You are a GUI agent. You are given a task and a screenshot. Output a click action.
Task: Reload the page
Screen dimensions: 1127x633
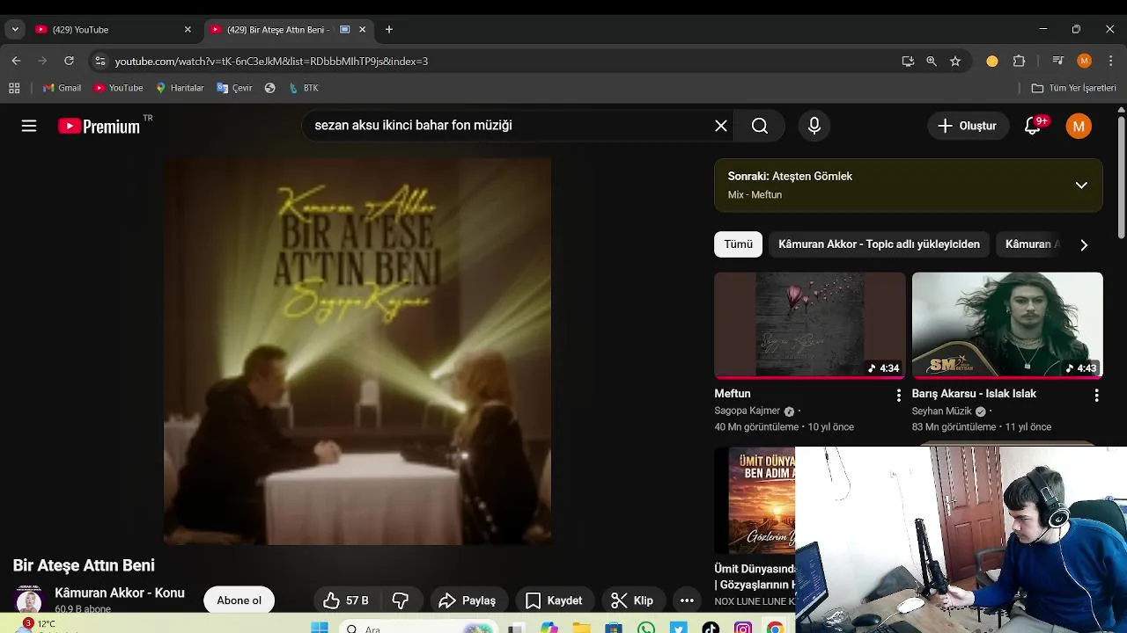coord(69,61)
